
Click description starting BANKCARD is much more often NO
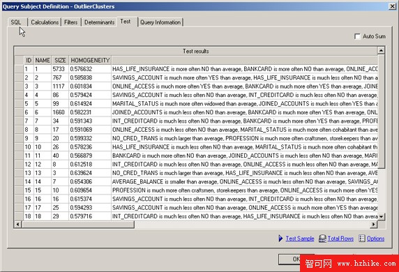point(245,156)
